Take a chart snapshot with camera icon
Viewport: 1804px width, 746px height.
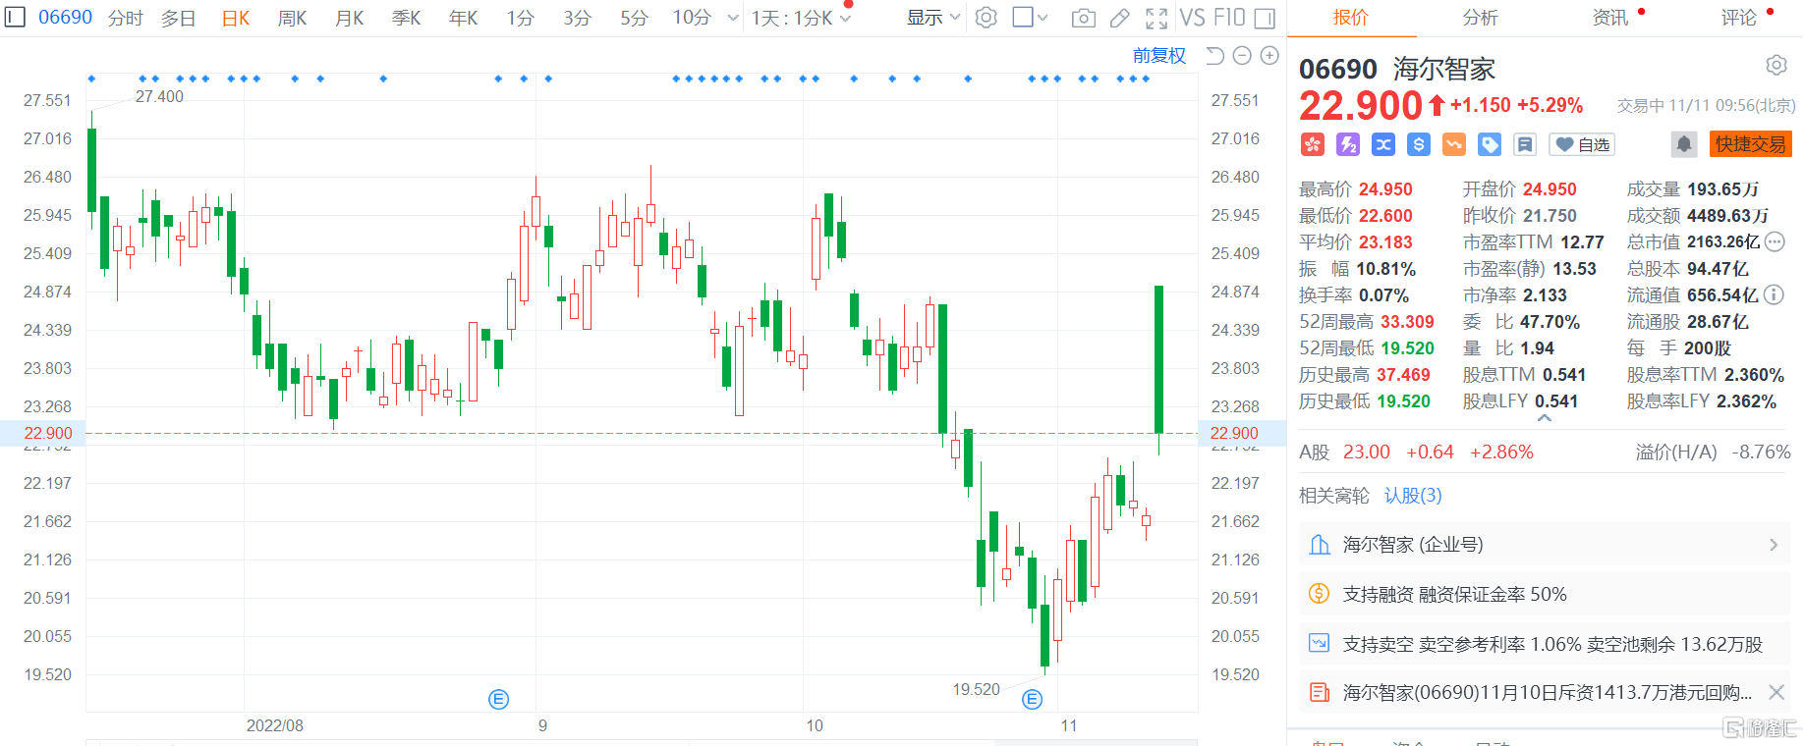point(1083,18)
